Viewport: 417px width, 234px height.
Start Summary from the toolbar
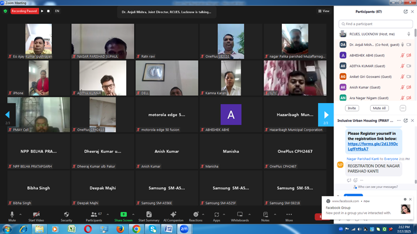click(x=149, y=216)
